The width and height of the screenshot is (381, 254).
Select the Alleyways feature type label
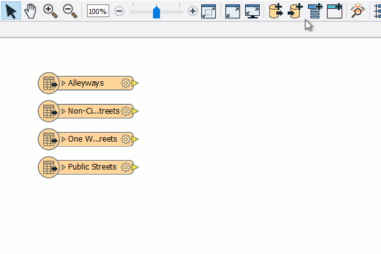86,83
